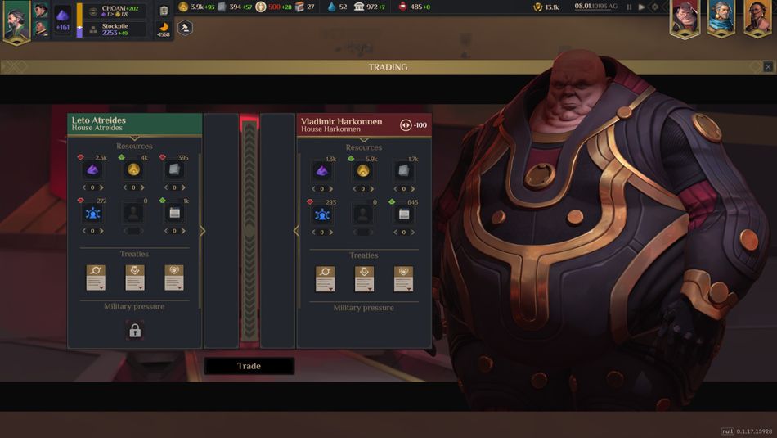Increase Leto Atreides' spice amount
777x438 pixels.
(x=101, y=187)
